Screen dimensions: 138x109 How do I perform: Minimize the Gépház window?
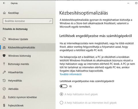[x=128, y=3]
